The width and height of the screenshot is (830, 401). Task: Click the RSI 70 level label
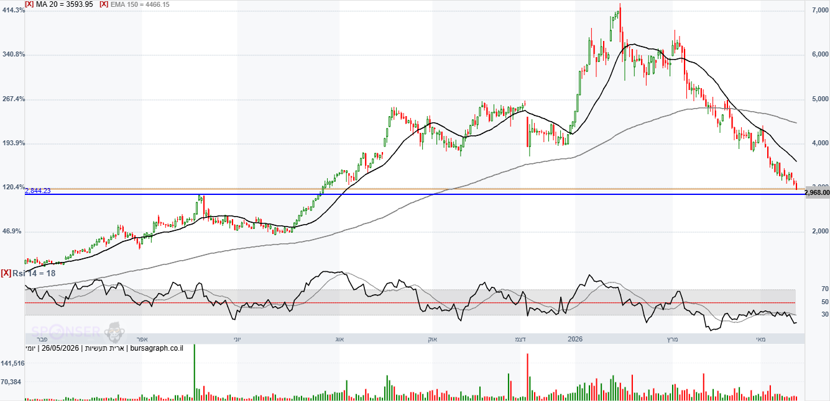(x=825, y=289)
